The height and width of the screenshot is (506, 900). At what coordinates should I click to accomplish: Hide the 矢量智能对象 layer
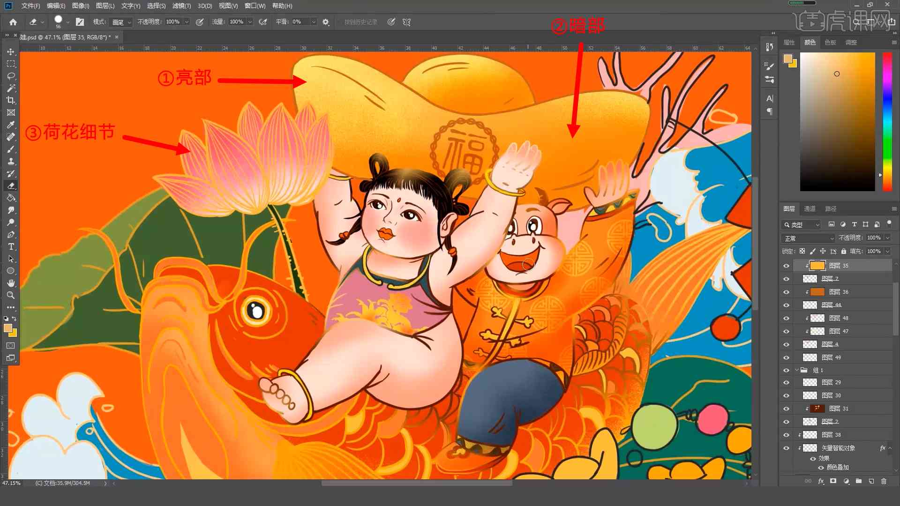[786, 448]
